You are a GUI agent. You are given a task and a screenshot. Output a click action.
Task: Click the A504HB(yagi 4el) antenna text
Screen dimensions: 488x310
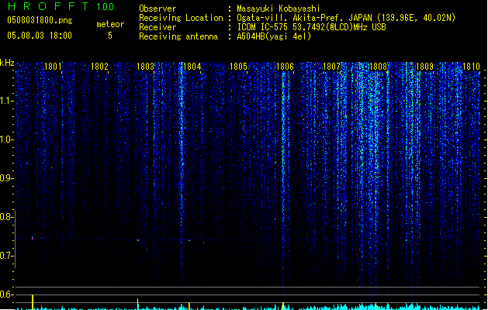click(x=274, y=36)
